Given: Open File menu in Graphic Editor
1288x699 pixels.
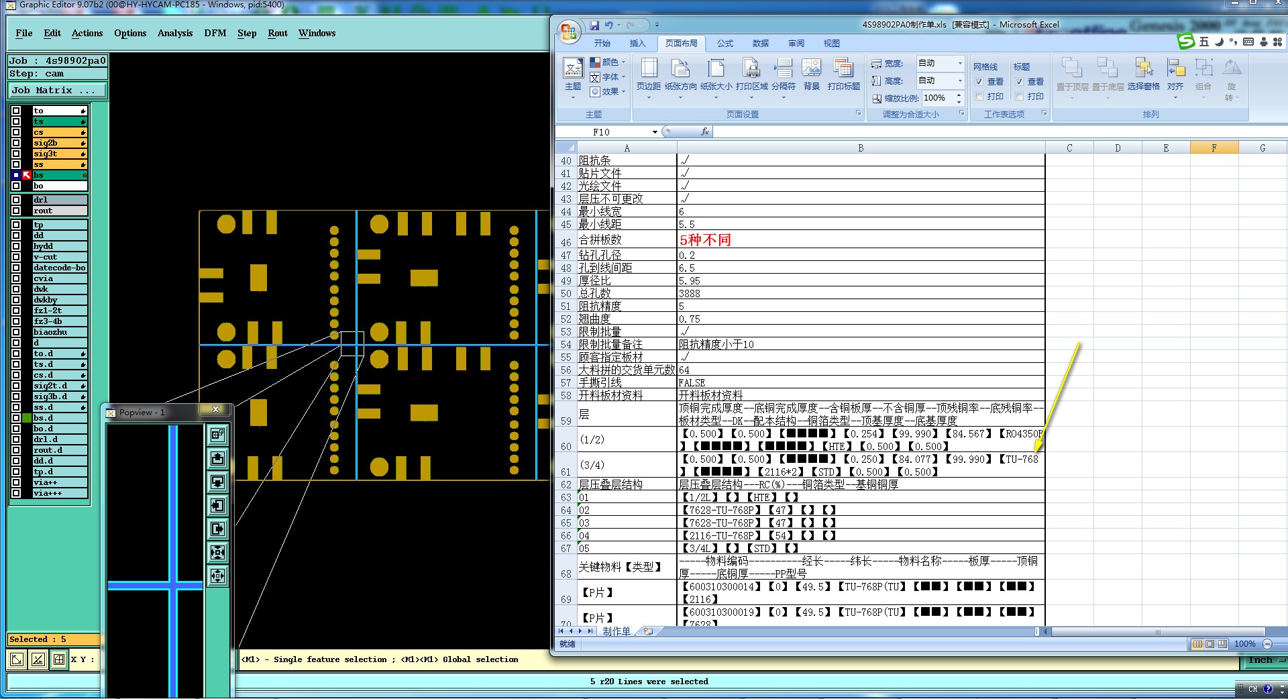Looking at the screenshot, I should point(24,33).
